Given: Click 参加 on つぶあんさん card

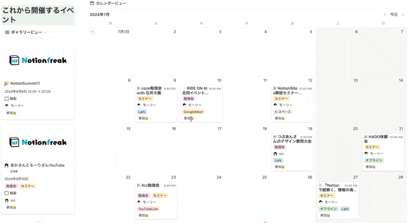Looking at the screenshot, I should (279, 167).
